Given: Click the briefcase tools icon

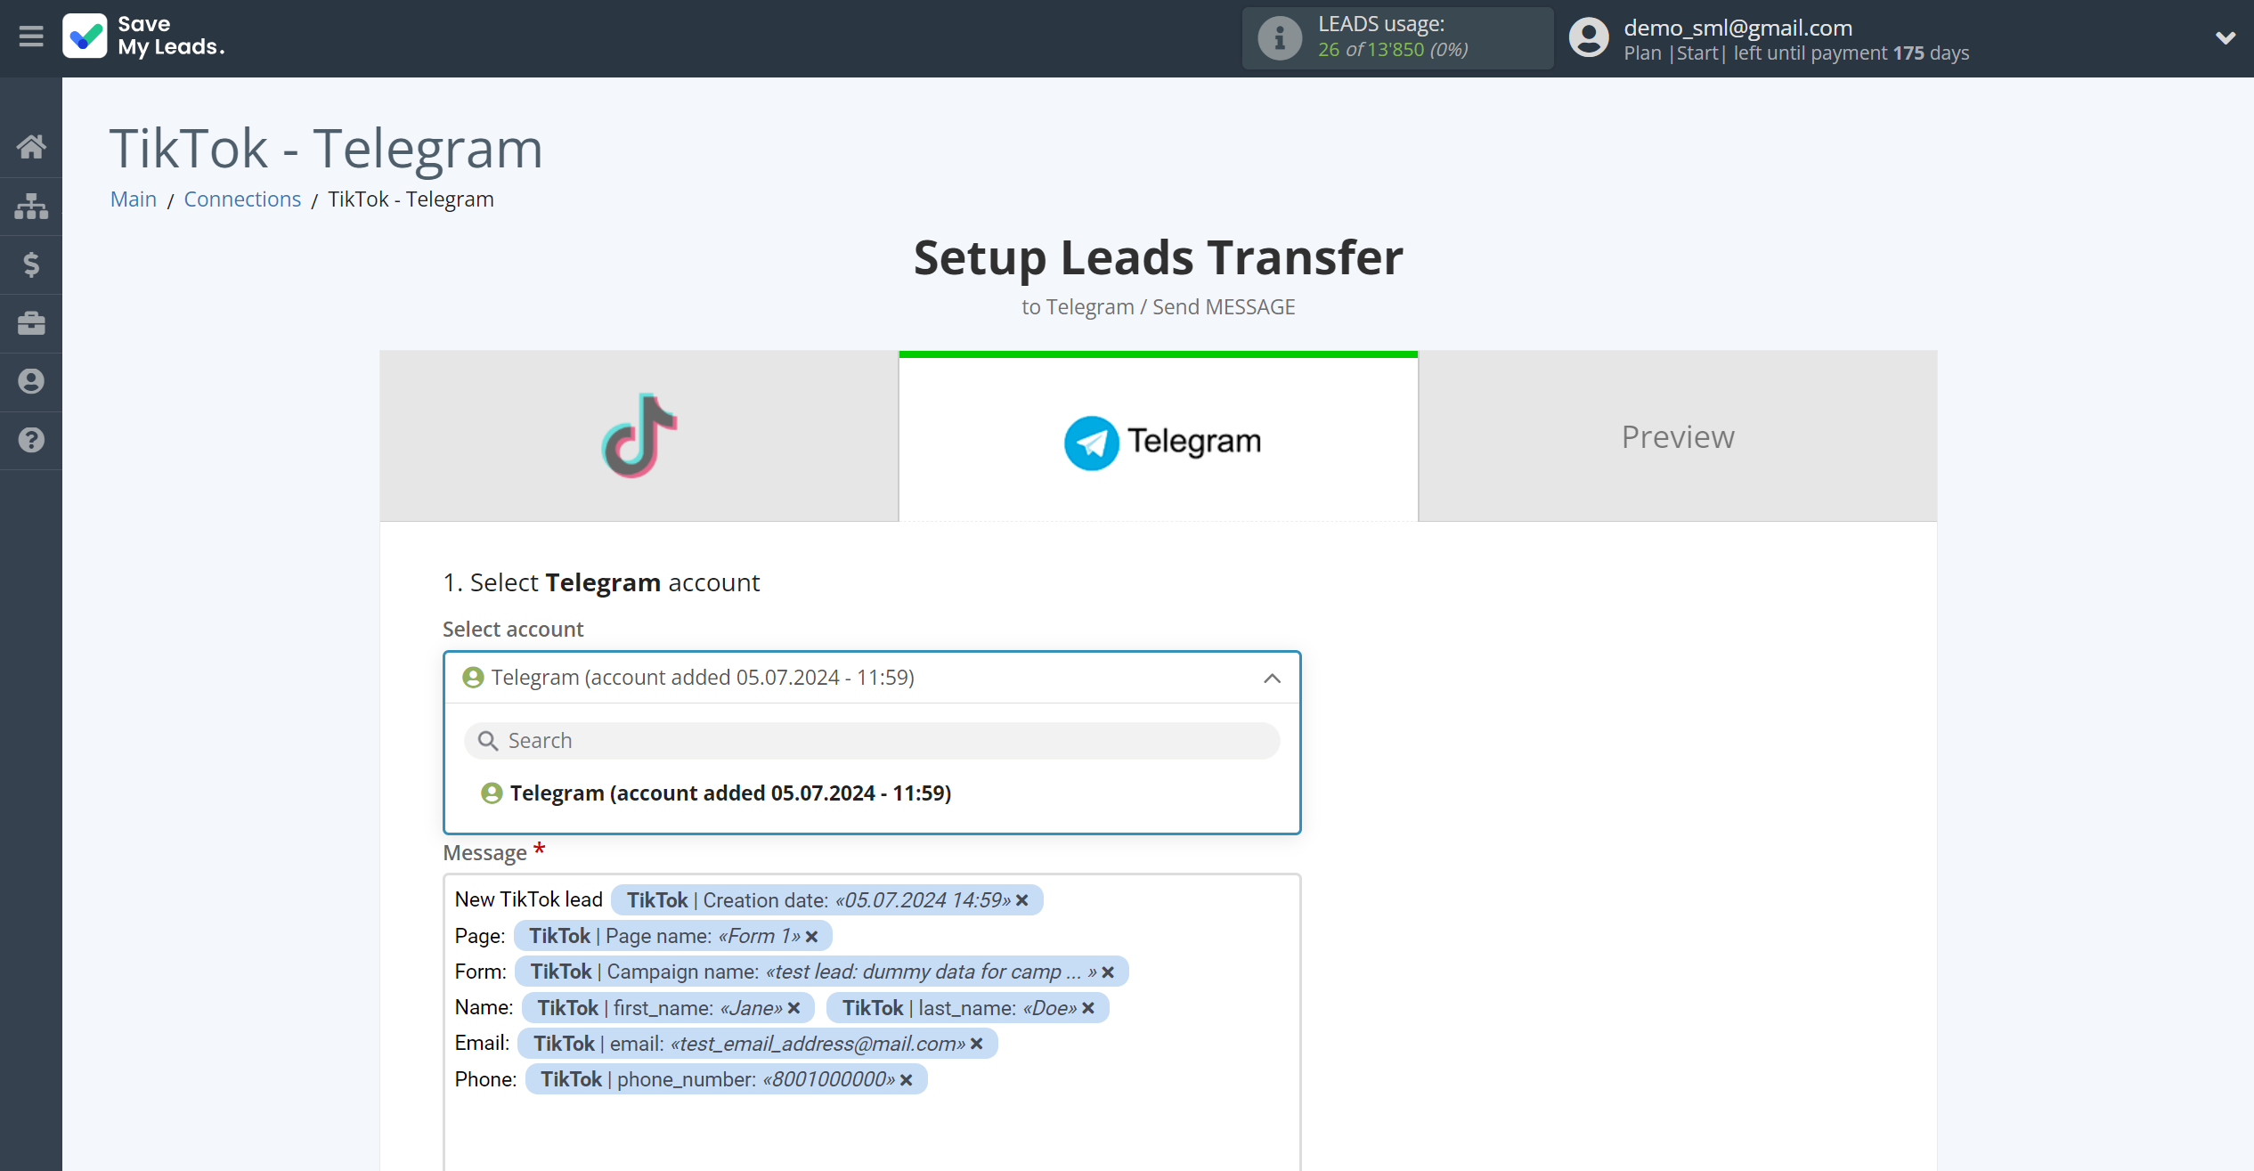Looking at the screenshot, I should pyautogui.click(x=31, y=321).
